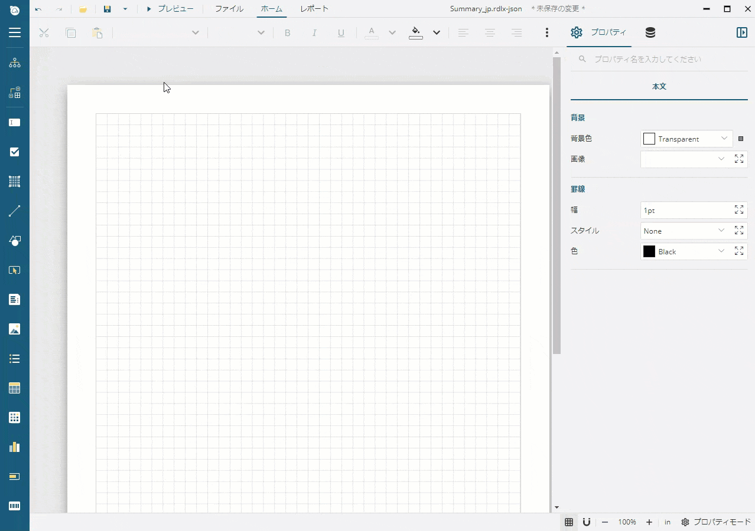
Task: Click the プロパティモード button
Action: 715,522
